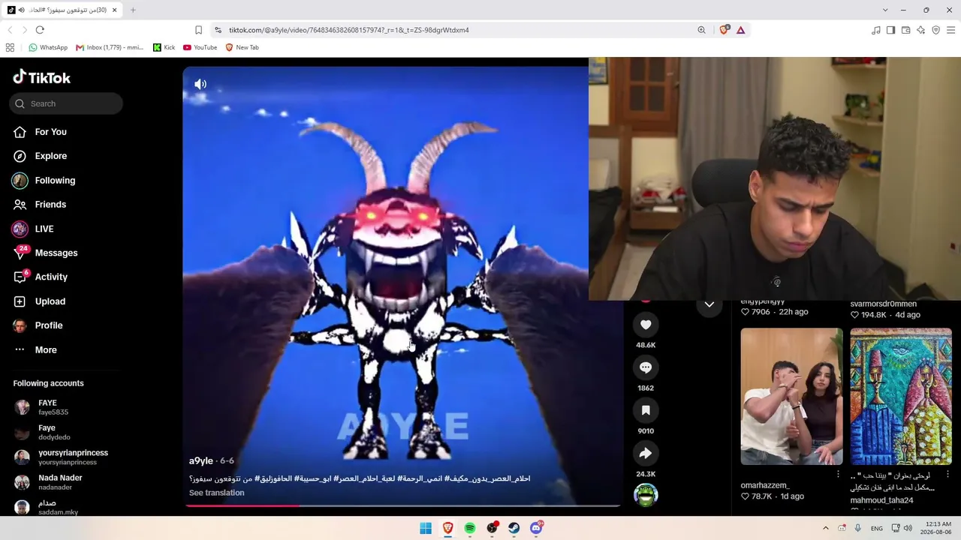Open Nada Nader account
This screenshot has width=961, height=540.
66,481
